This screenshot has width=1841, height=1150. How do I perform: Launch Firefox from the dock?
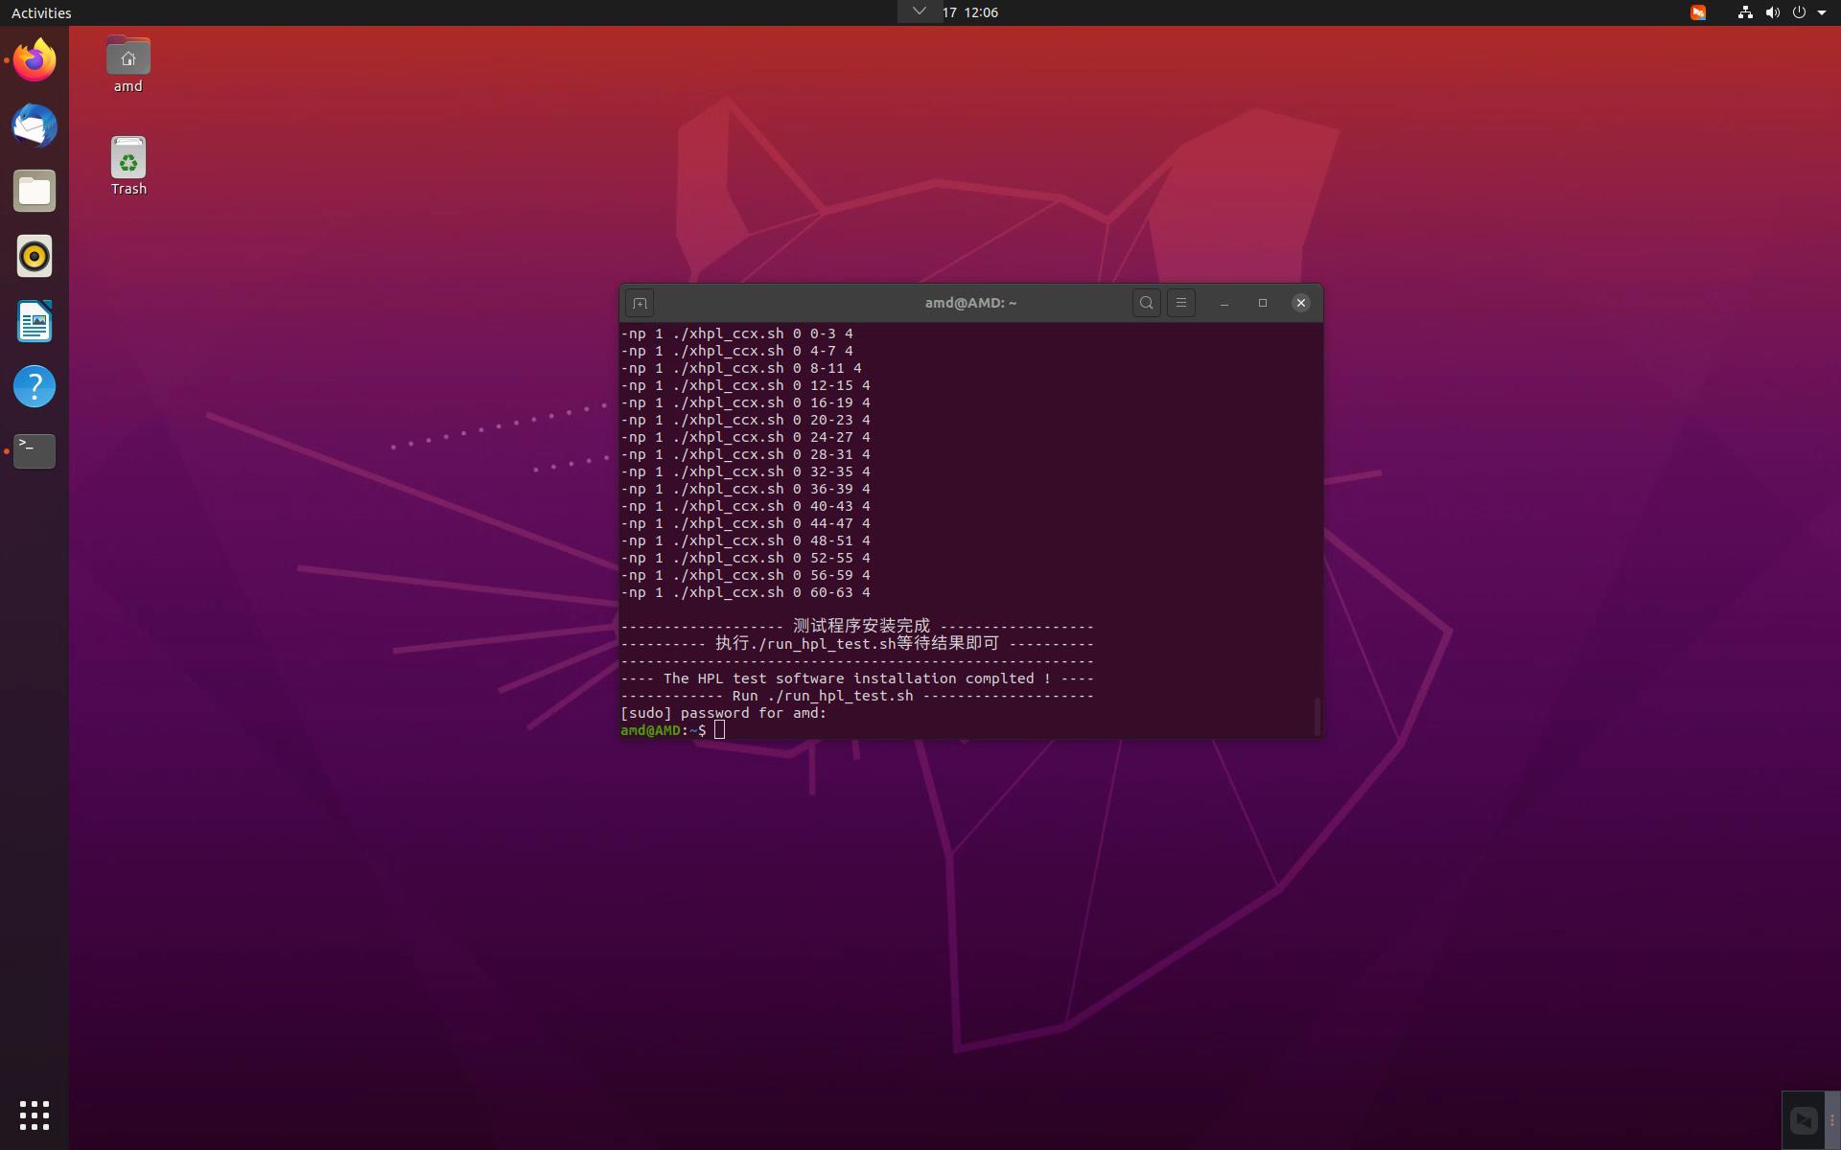point(35,61)
